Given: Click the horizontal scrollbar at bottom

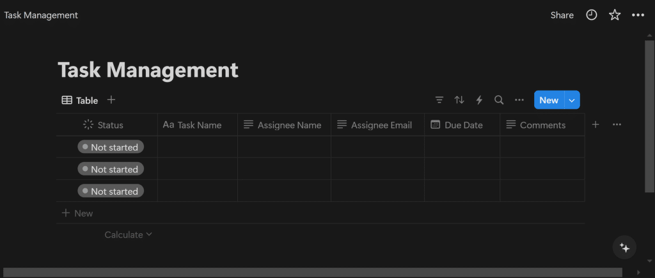Looking at the screenshot, I should pos(312,272).
